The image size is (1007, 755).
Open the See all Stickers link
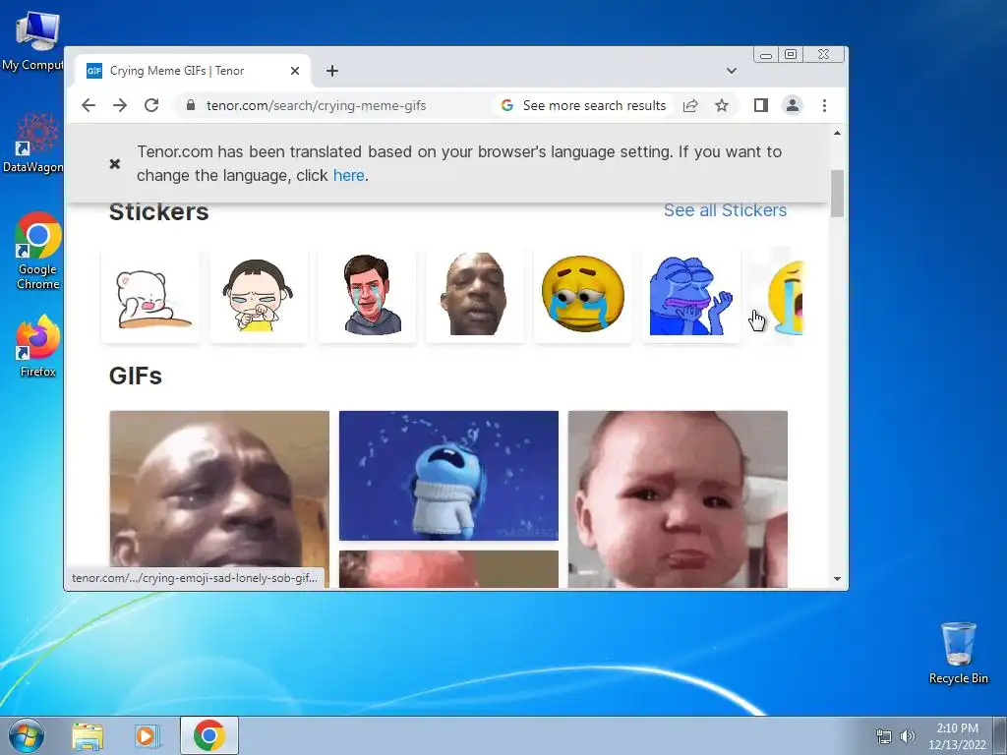coord(725,210)
